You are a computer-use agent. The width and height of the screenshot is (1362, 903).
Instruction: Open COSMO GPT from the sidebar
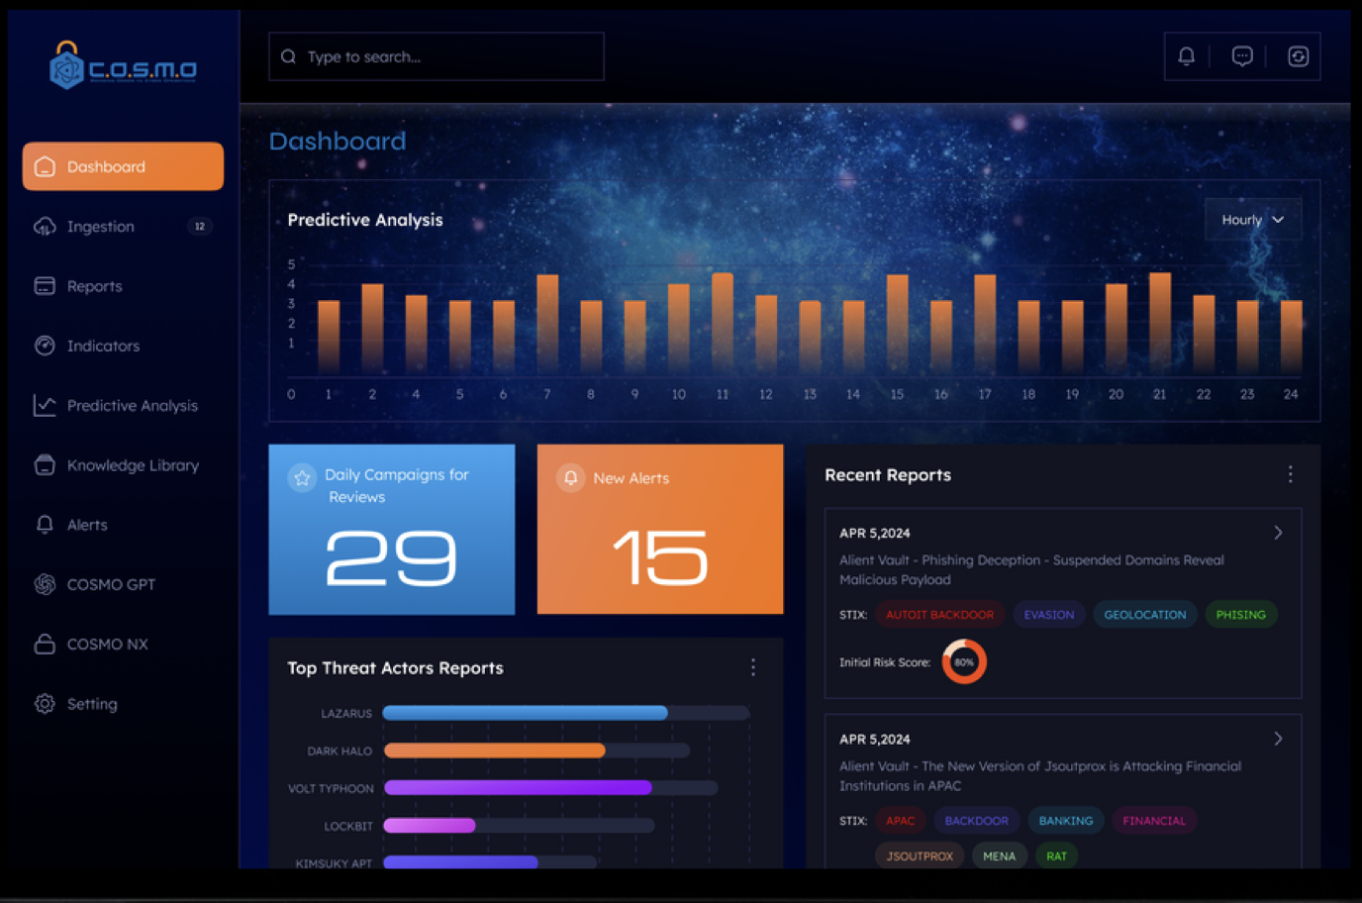(111, 584)
